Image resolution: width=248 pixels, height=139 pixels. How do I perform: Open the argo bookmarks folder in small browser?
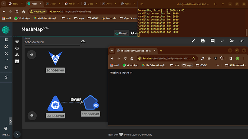click(187, 65)
